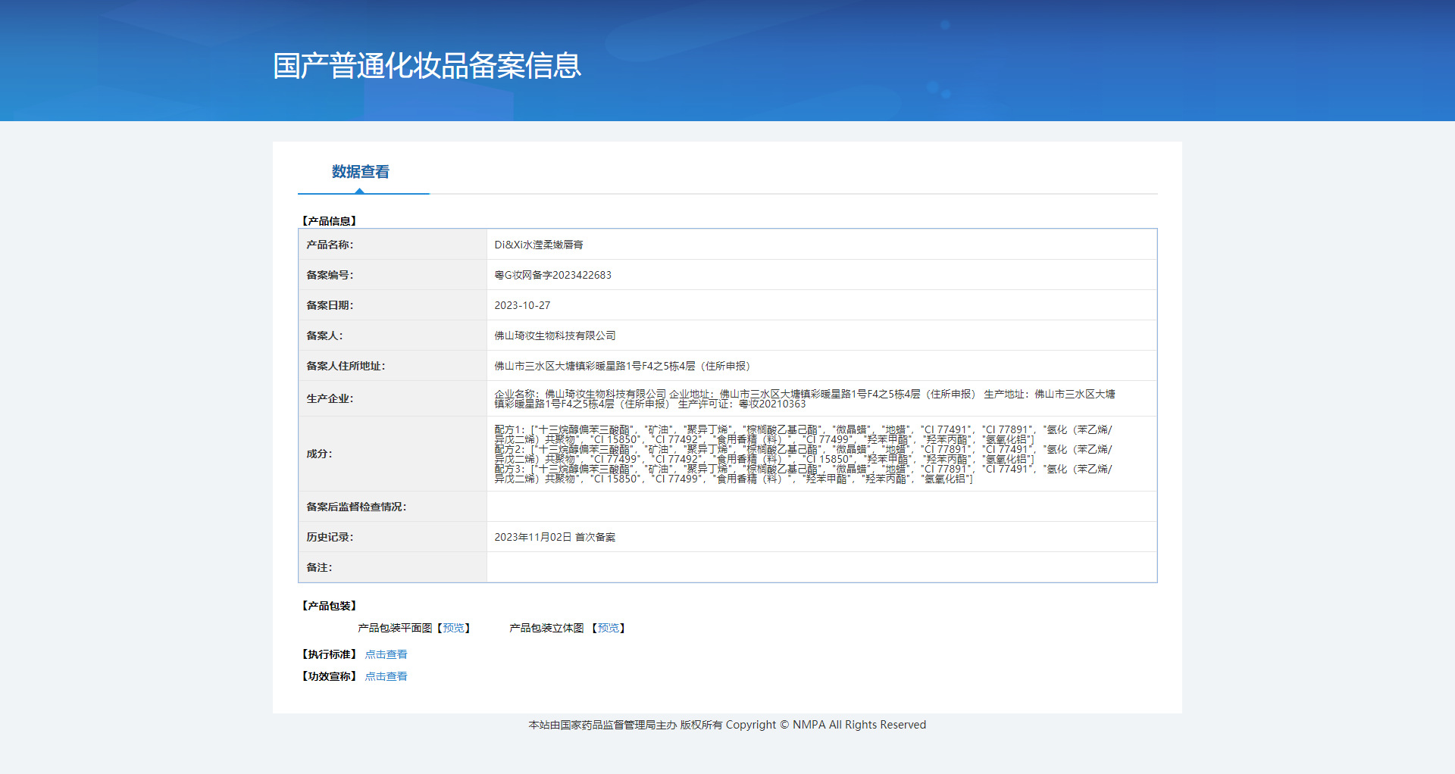Click the 成分 ingredient formulas cell
Image resolution: width=1455 pixels, height=774 pixels.
(821, 454)
